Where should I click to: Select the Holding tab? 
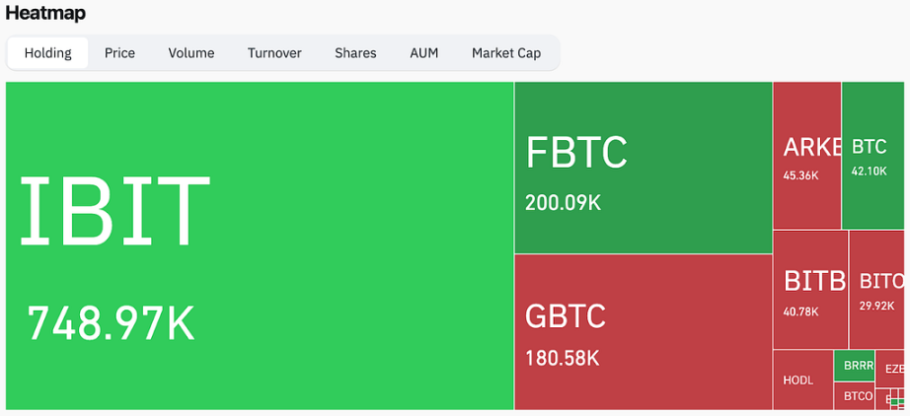47,53
